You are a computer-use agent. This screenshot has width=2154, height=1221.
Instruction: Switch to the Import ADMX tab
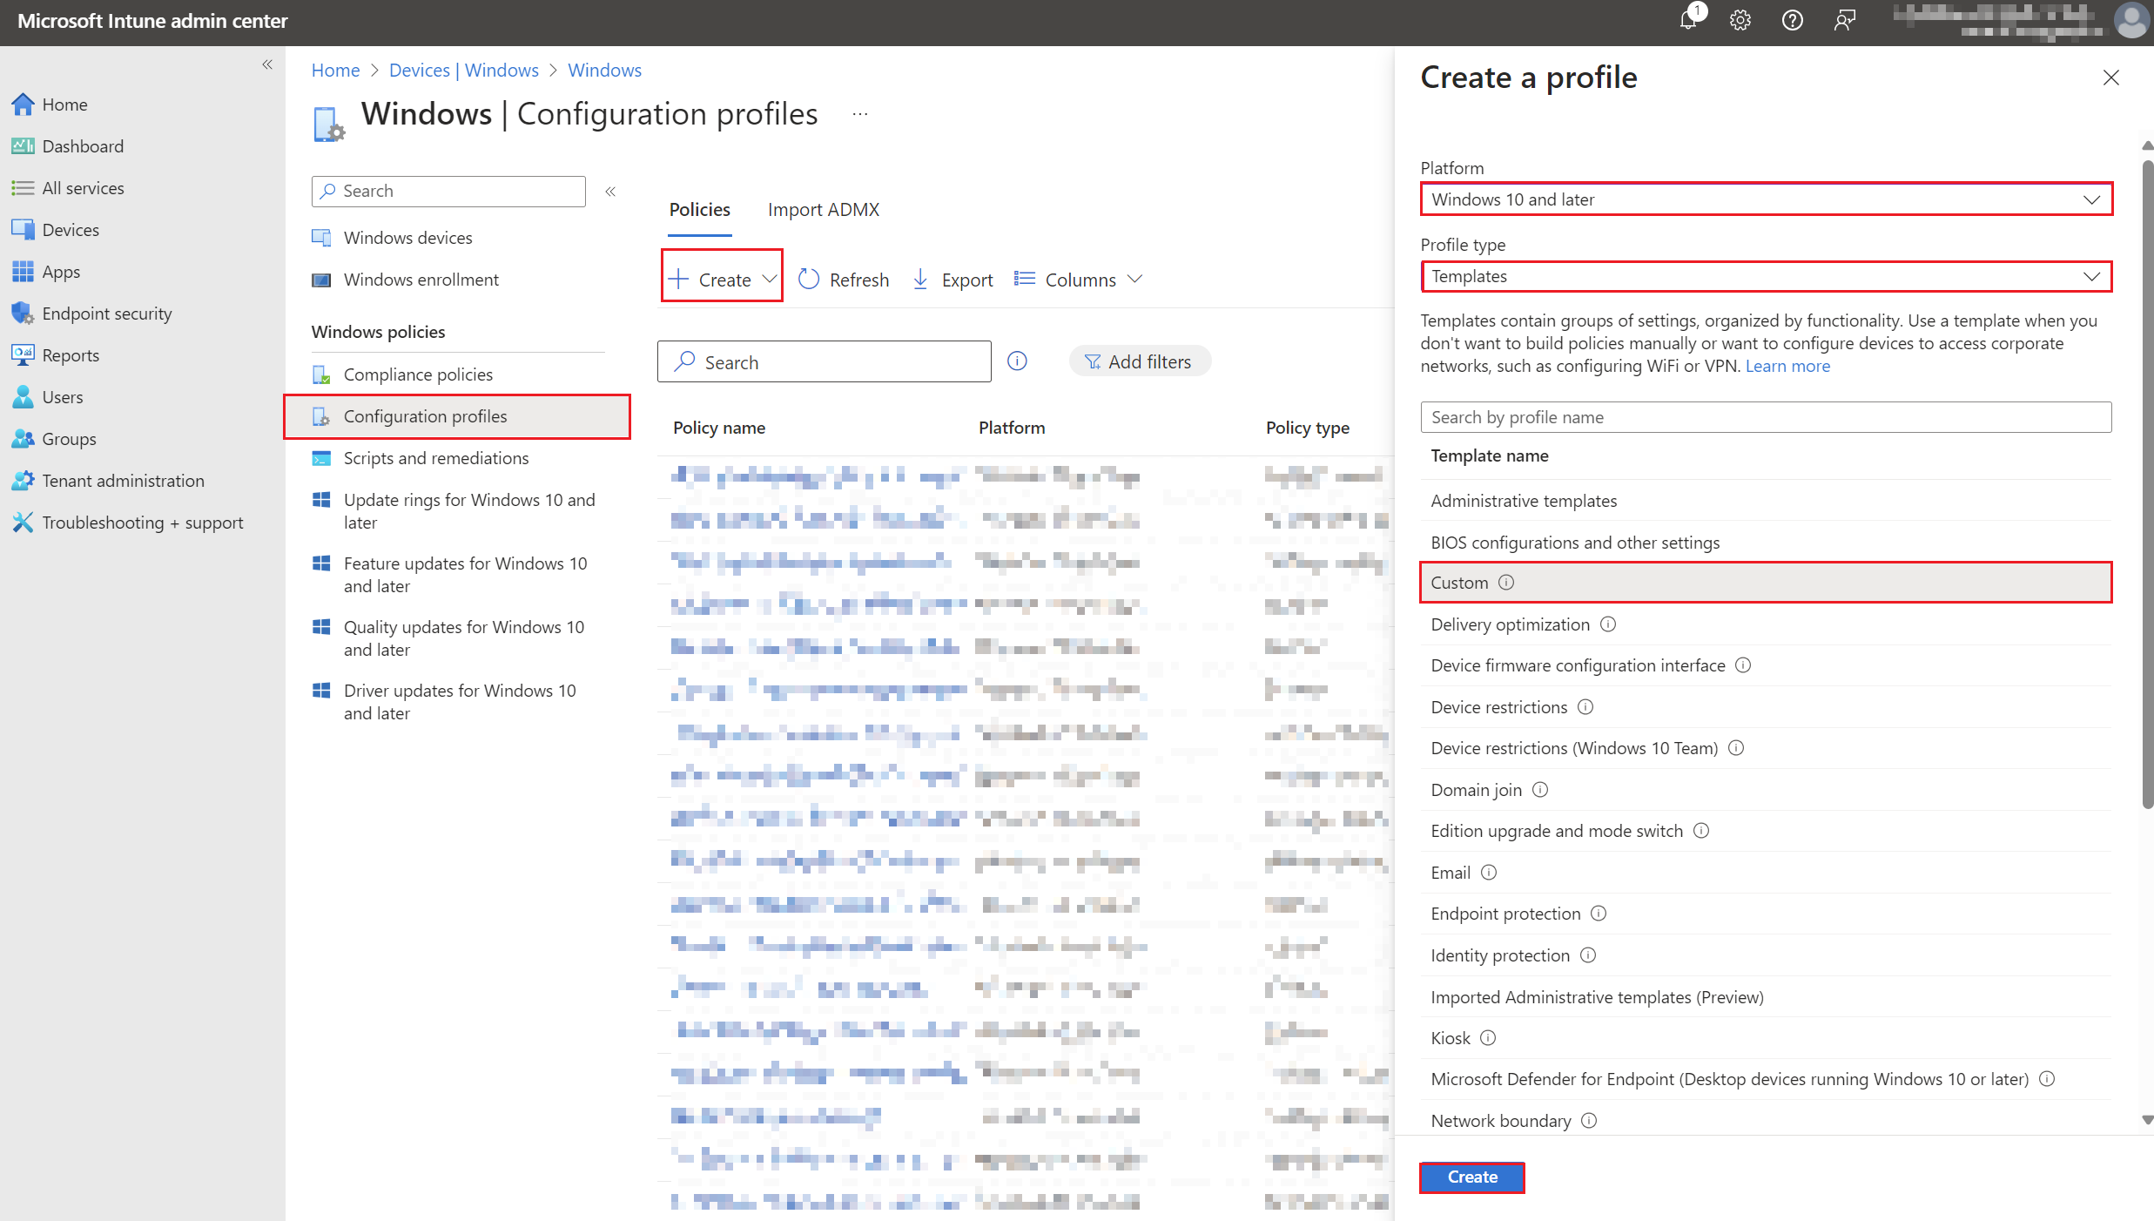tap(823, 210)
